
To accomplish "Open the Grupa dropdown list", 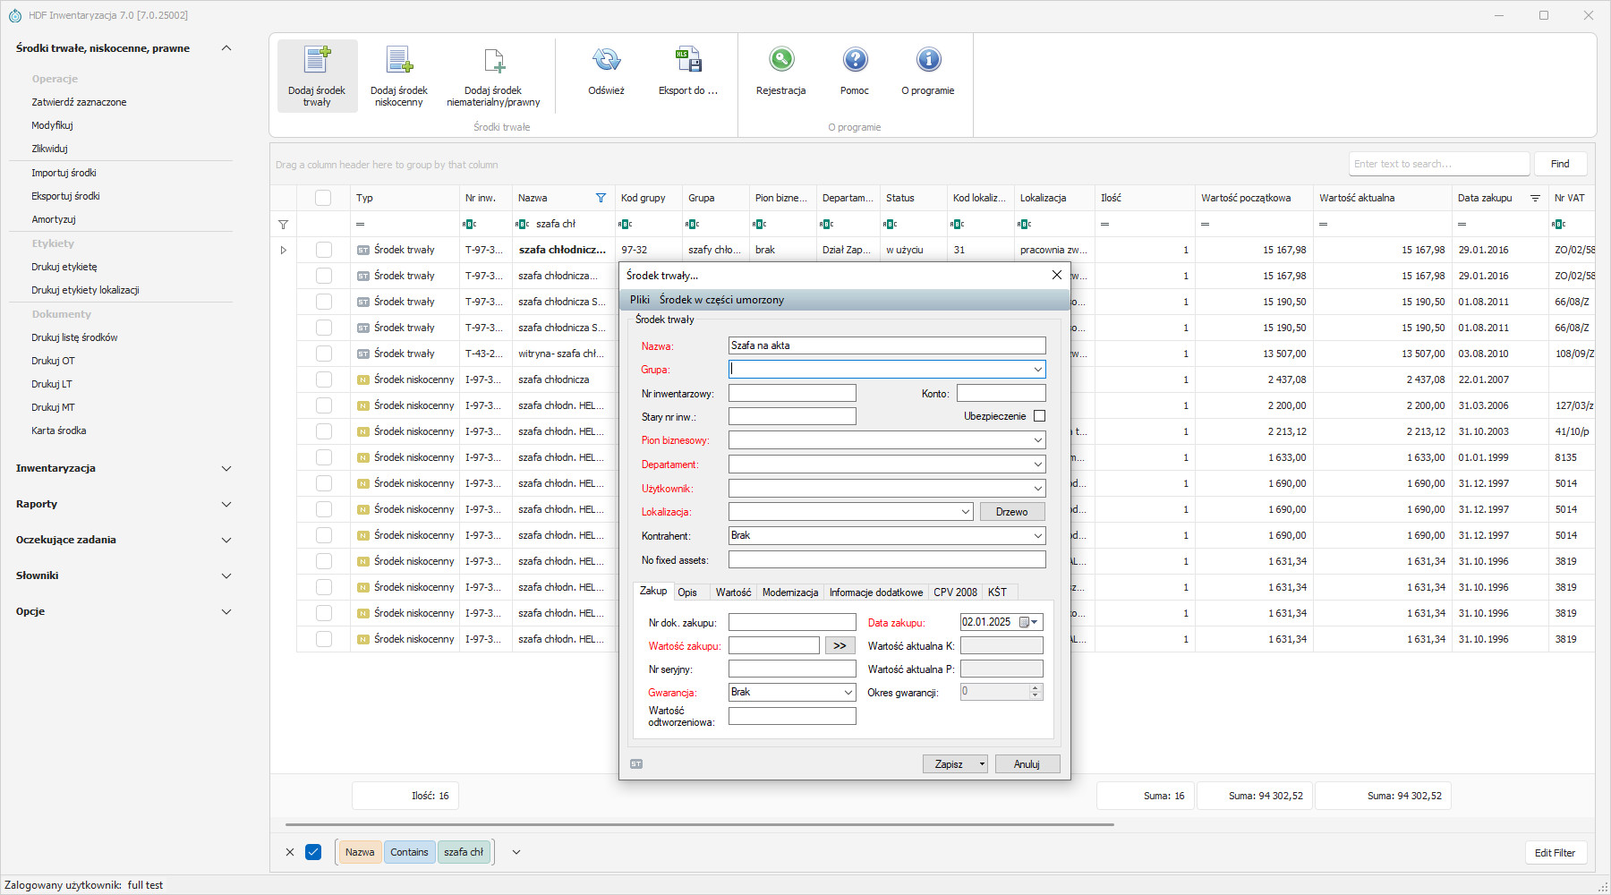I will [x=1037, y=369].
